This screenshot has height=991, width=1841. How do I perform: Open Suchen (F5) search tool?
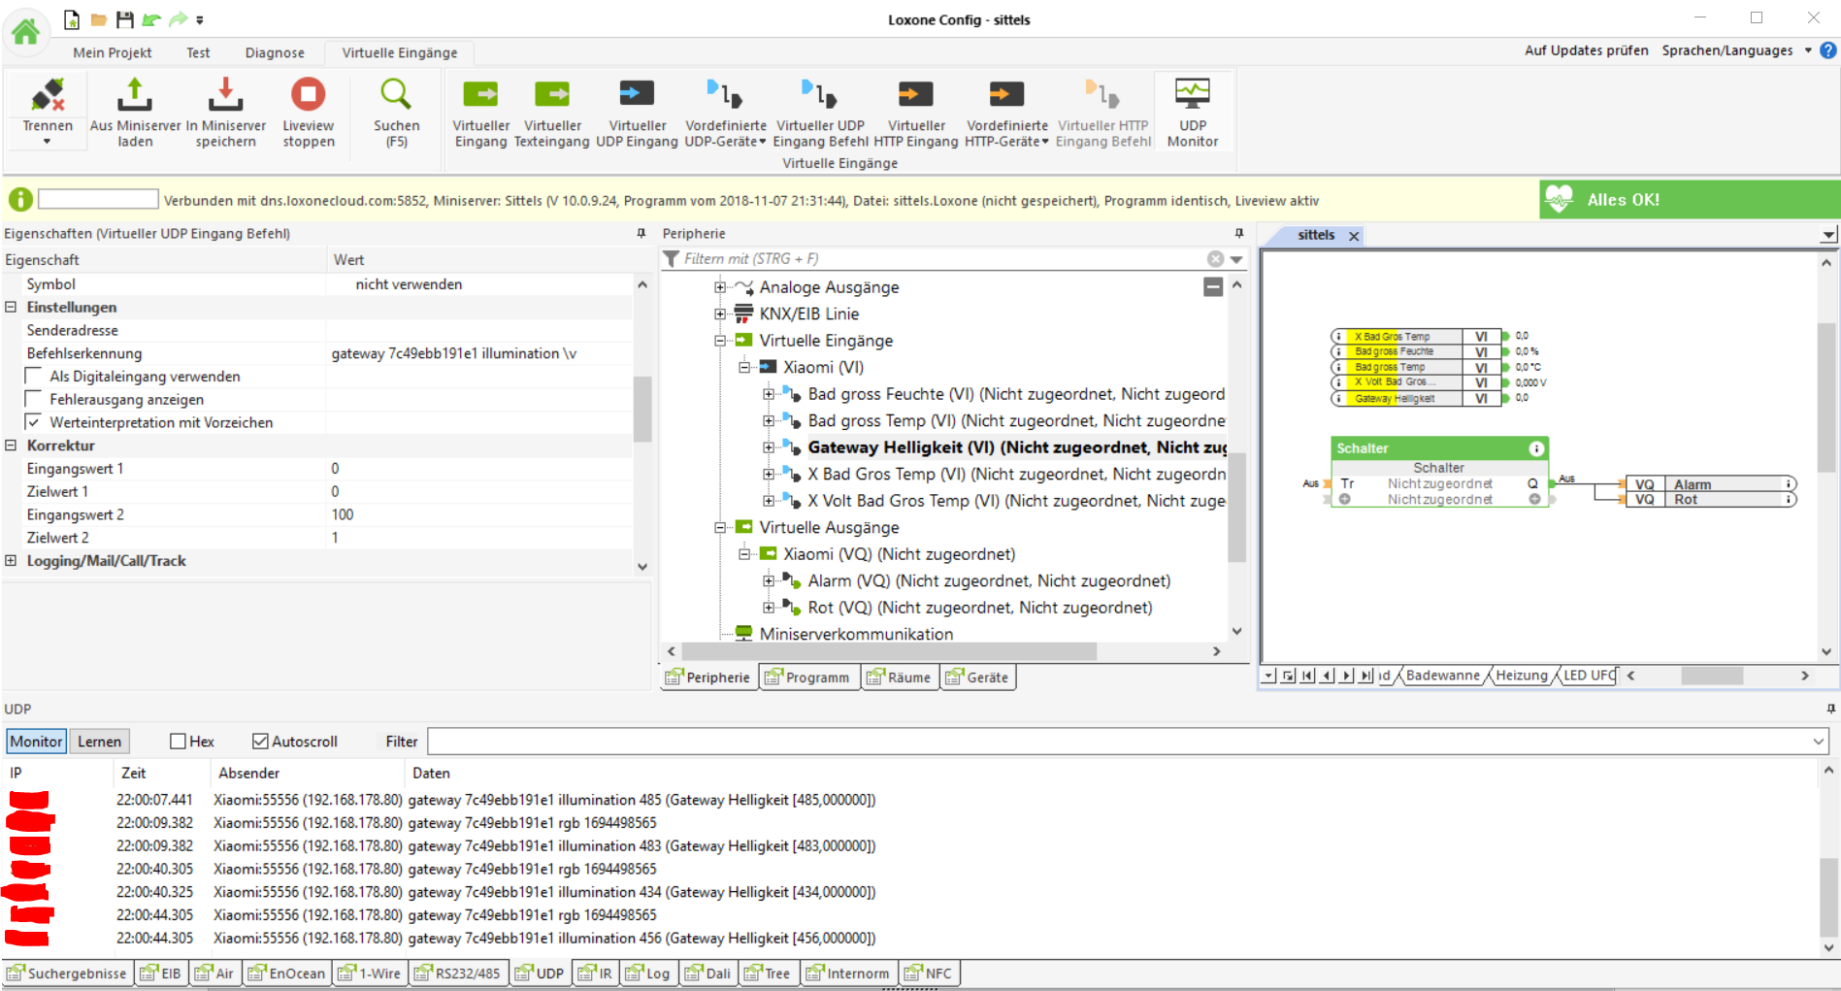(396, 95)
